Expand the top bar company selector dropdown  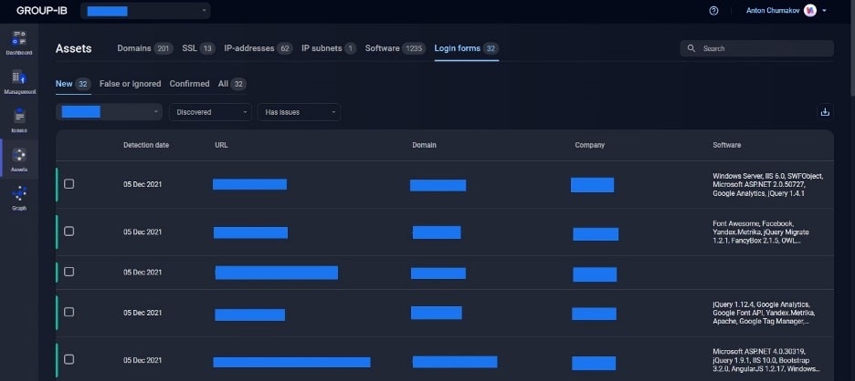[x=145, y=11]
